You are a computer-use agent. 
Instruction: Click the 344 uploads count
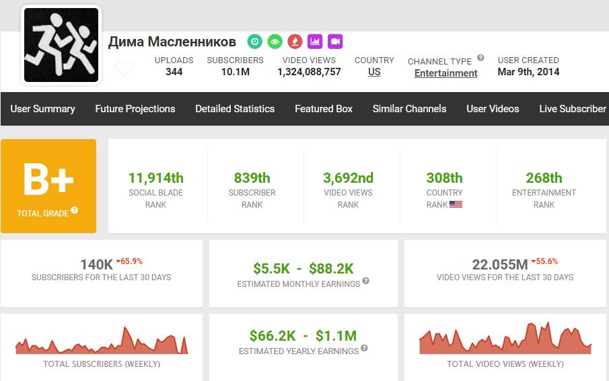pos(174,72)
